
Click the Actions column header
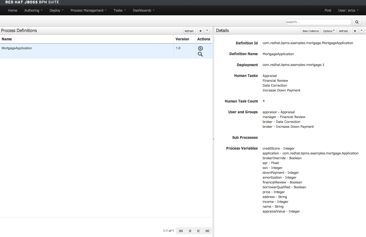(204, 39)
